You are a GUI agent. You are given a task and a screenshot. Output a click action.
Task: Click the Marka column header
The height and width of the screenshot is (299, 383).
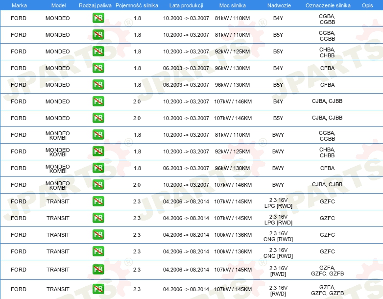[x=19, y=5]
